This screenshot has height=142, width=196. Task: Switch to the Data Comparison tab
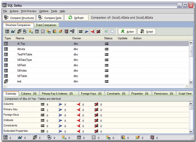click(x=46, y=25)
